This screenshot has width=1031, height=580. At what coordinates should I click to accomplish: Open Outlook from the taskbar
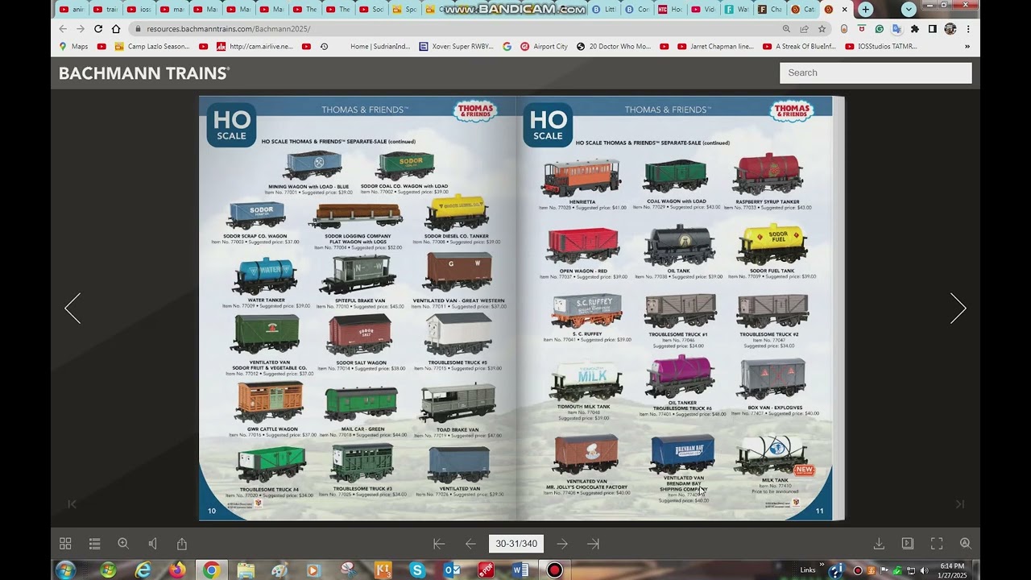(452, 570)
